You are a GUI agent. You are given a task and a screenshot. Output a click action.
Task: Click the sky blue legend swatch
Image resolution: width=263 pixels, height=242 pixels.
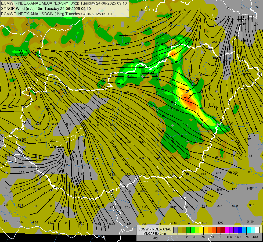[x=244, y=230]
